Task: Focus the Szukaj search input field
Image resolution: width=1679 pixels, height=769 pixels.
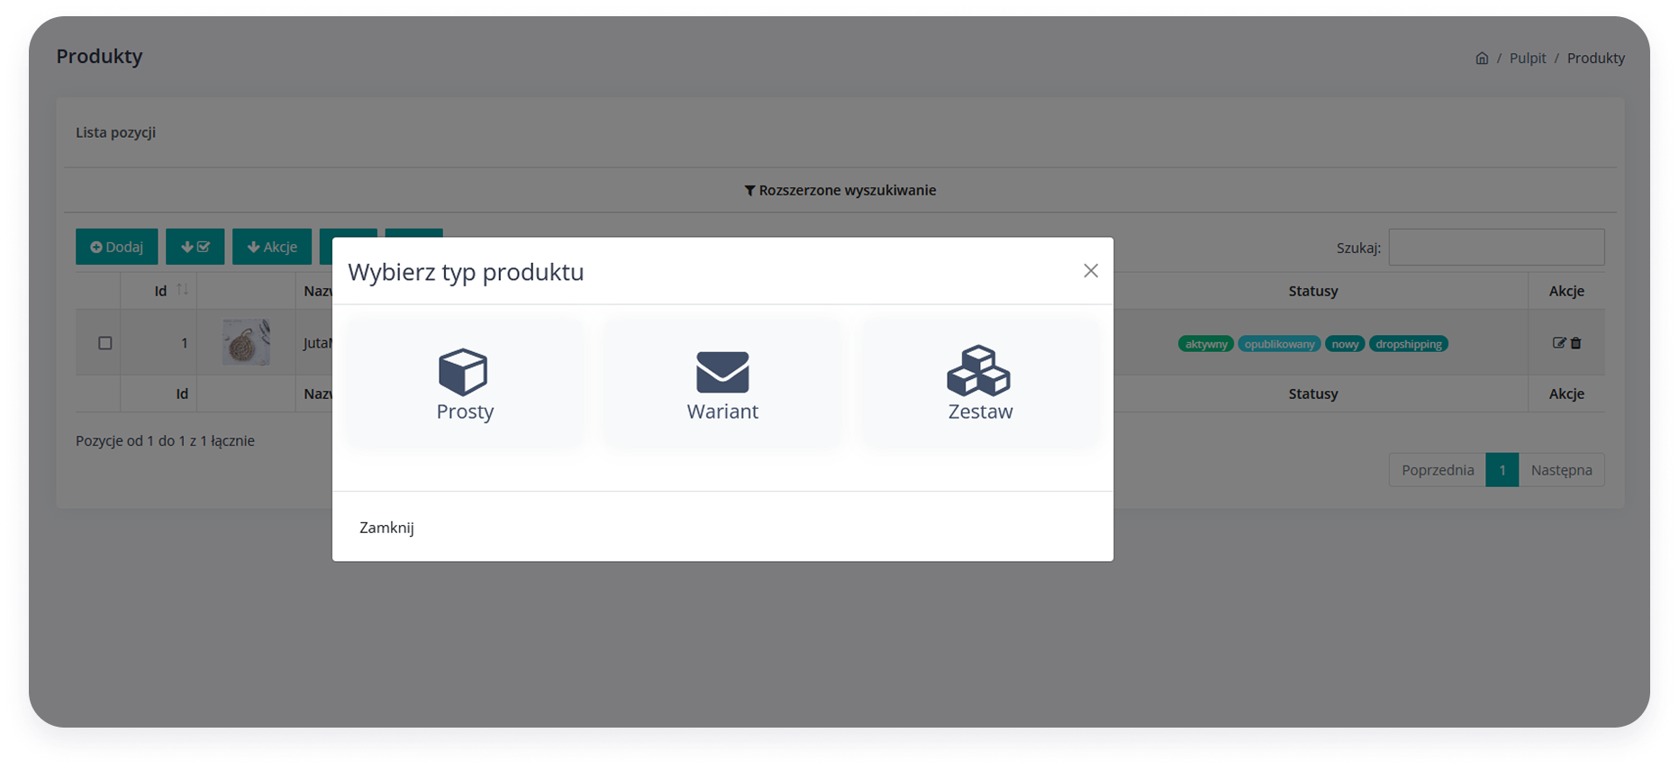Action: pyautogui.click(x=1496, y=247)
